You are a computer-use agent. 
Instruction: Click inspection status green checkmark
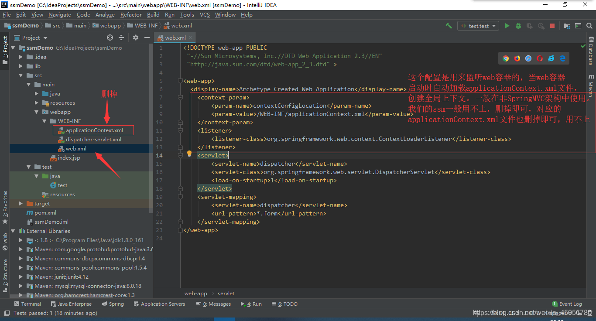[x=583, y=46]
